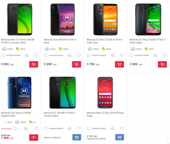Toggle wishlist heart for G7 Play Deep Indigo
170x144 pixels.
(165, 55)
